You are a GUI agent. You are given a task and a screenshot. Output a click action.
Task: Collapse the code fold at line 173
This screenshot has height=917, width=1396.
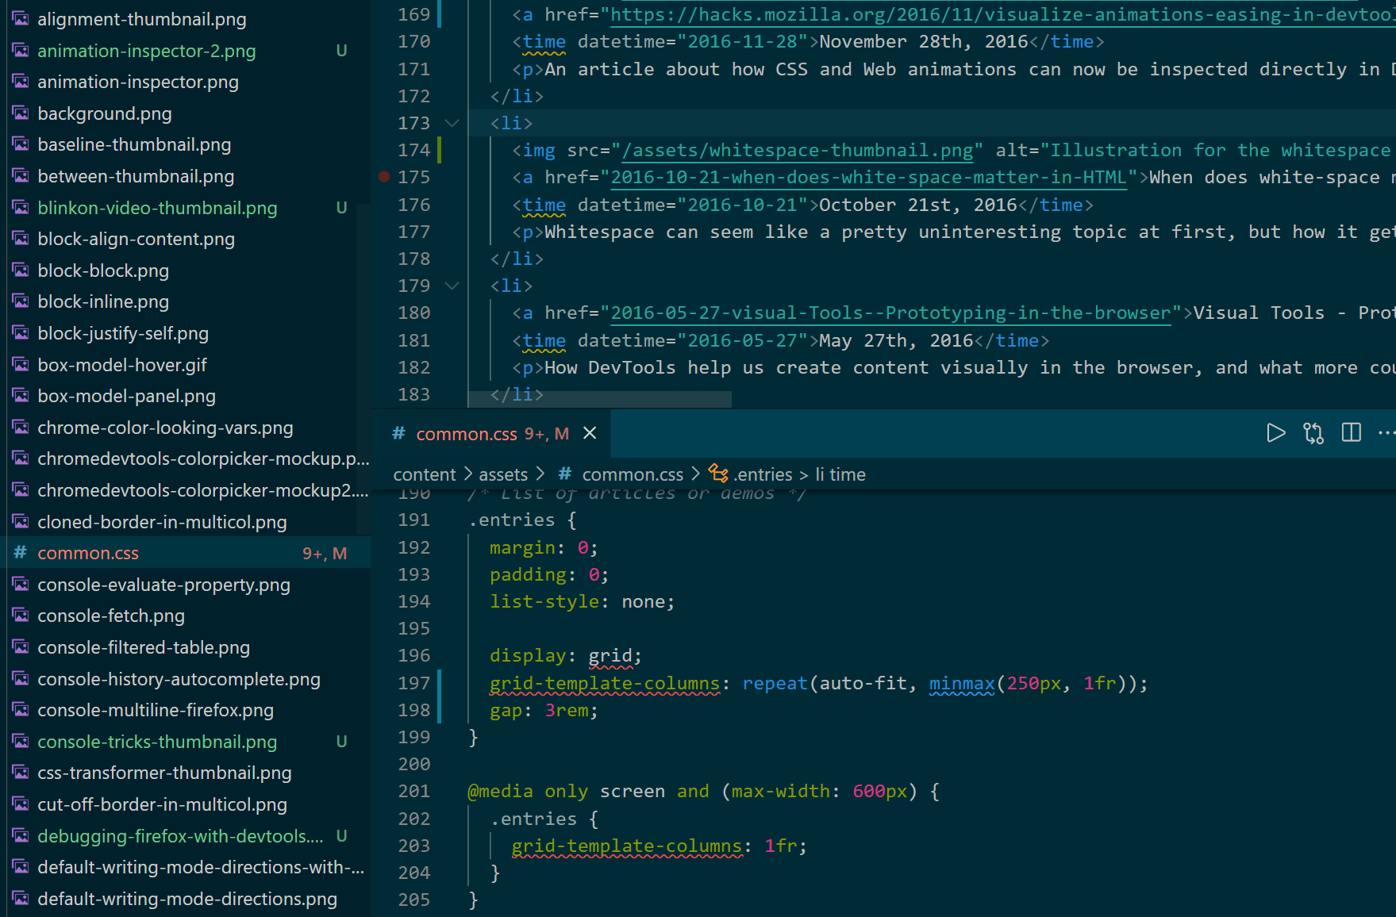pos(452,123)
